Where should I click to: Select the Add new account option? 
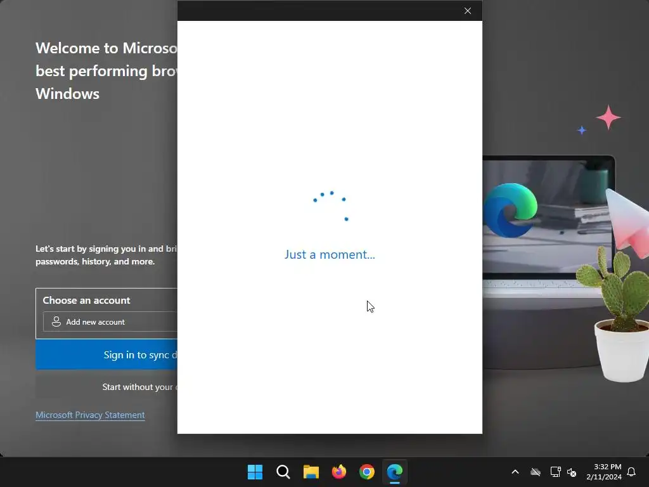[110, 321]
